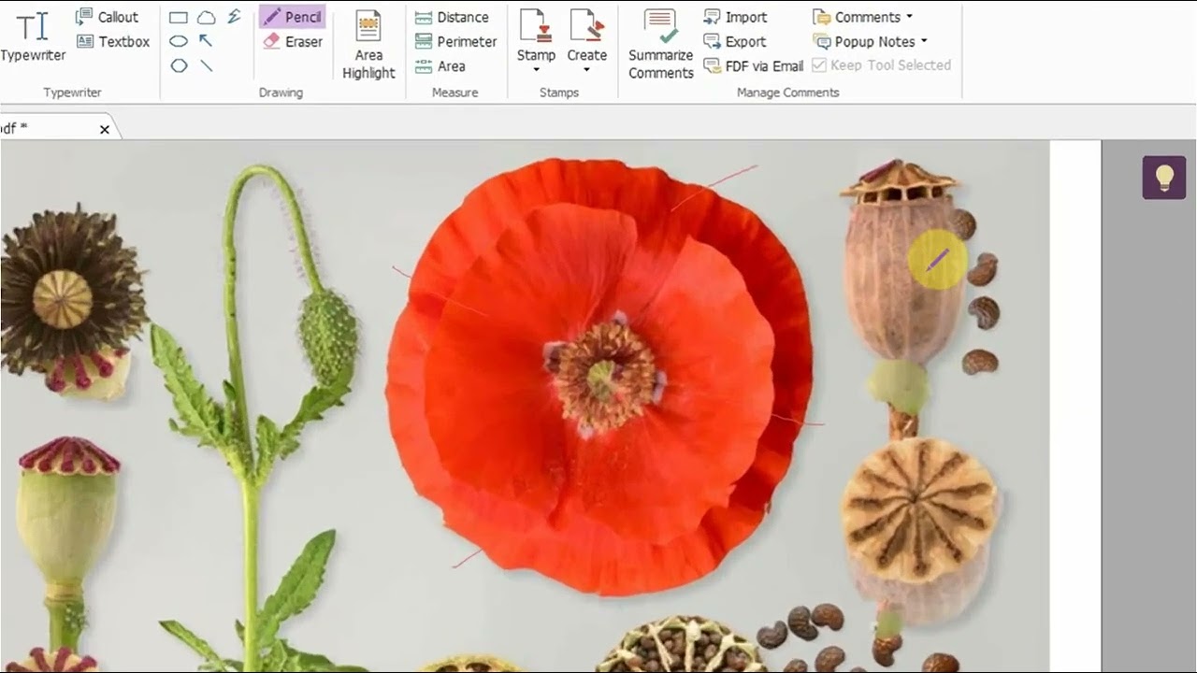Choose the Callout annotation tool

point(107,17)
